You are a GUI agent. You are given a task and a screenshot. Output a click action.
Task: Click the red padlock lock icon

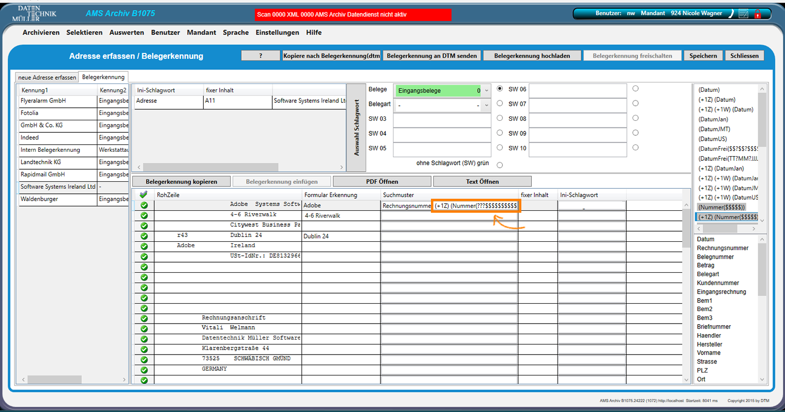tap(758, 14)
